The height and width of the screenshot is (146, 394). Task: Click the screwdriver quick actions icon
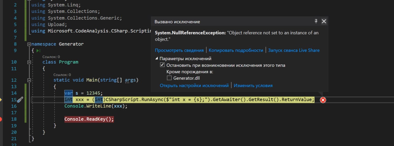point(19,100)
